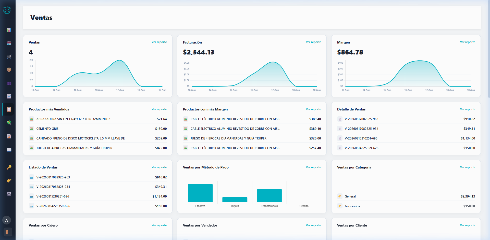Screen dimensions: 490x240
Task: Open the bar chart dashboard icon
Action: (9, 30)
